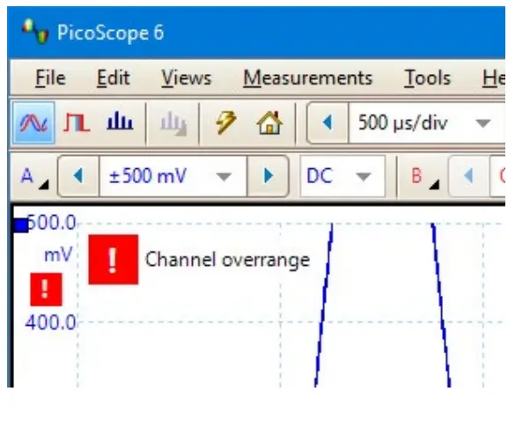Click the blue channel A axis marker
This screenshot has width=515, height=421.
click(x=21, y=225)
